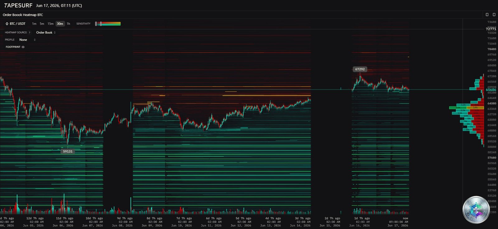Click the left handle of the sensitivity slider

click(96, 24)
